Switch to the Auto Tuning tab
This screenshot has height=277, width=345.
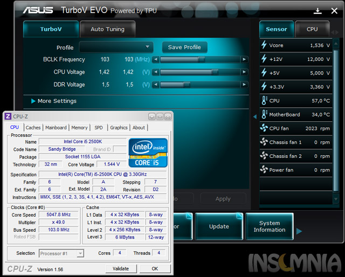click(108, 29)
